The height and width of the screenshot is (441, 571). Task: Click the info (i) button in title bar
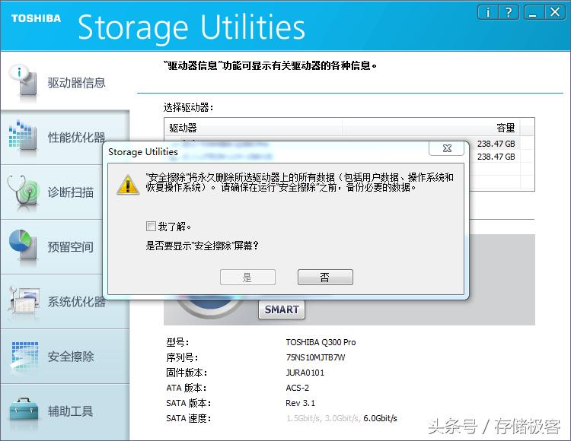[488, 12]
